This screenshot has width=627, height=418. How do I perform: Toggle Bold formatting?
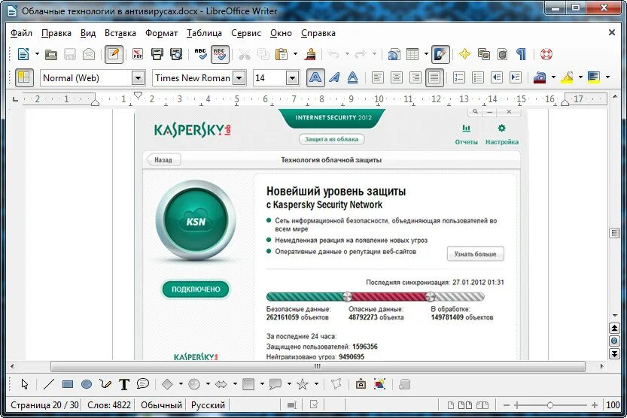tap(315, 77)
